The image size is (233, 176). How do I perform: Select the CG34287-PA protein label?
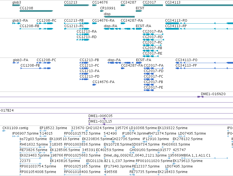(132, 66)
